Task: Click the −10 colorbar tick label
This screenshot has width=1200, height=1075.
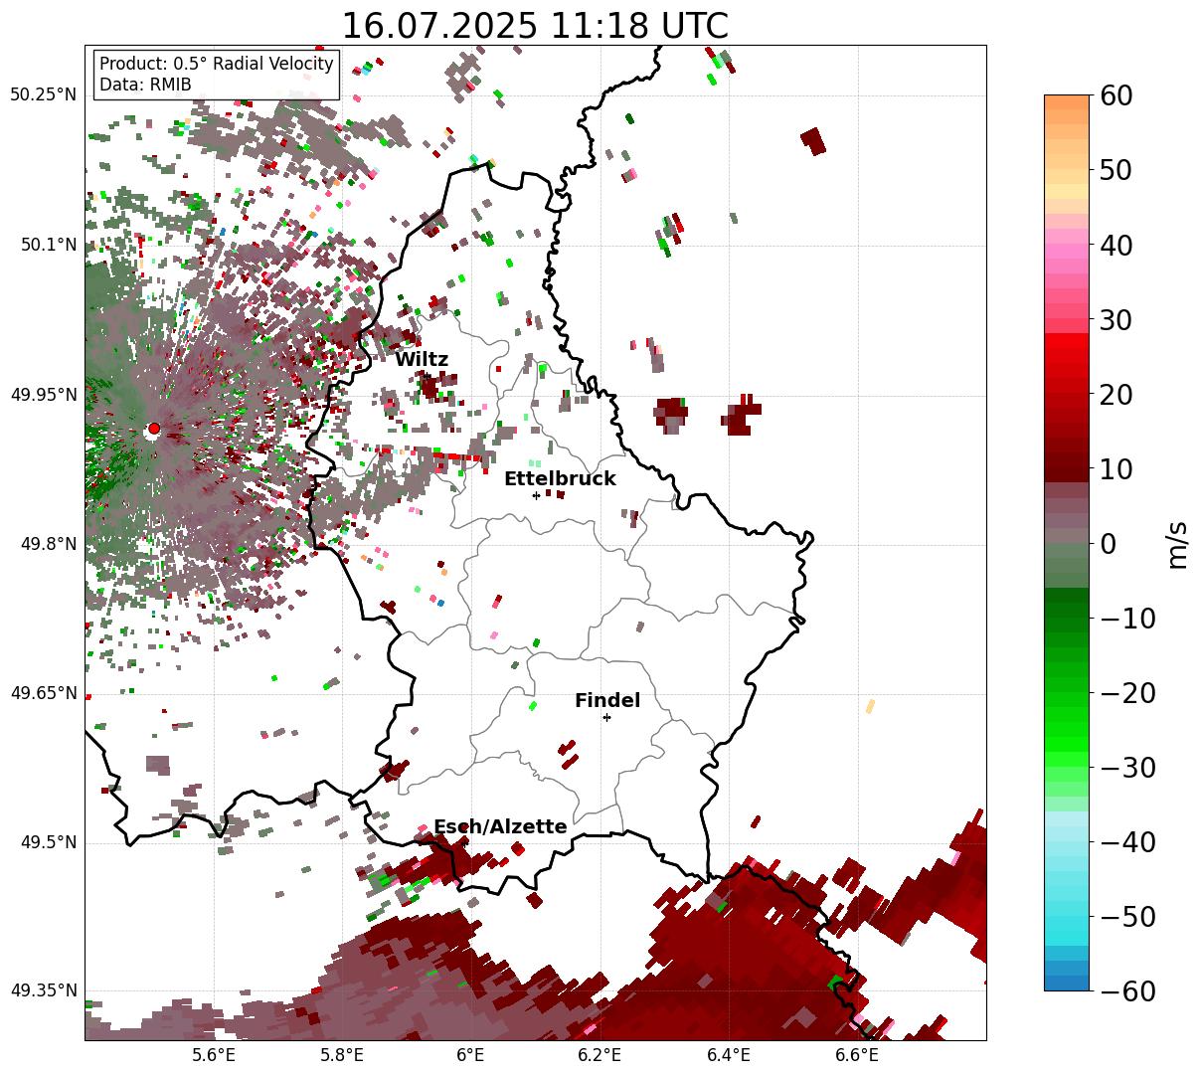Action: (1127, 619)
